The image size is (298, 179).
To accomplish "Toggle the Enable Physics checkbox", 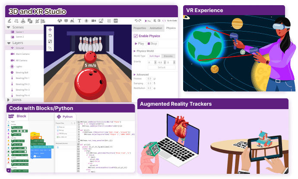I will tap(136, 36).
